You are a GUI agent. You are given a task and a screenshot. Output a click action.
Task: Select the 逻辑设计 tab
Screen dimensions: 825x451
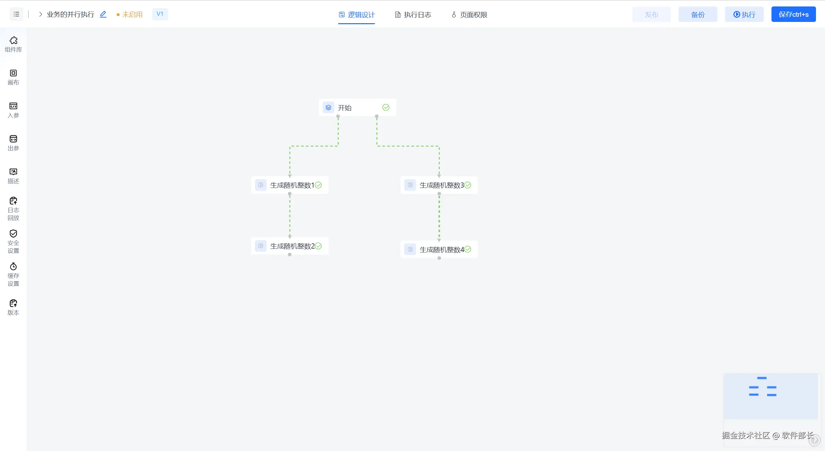[357, 15]
